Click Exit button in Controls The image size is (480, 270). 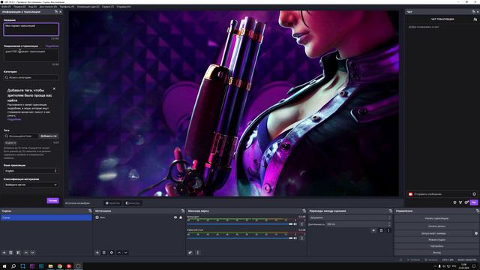click(x=436, y=253)
